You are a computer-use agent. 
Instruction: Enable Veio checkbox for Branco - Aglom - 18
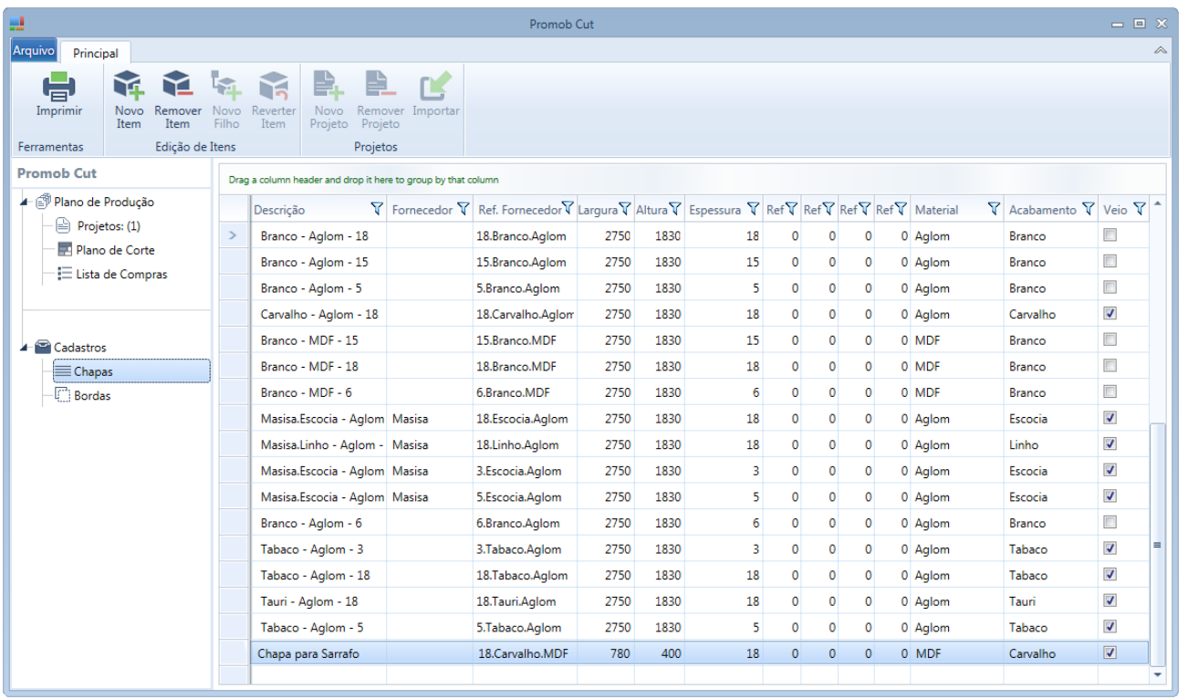click(1110, 235)
